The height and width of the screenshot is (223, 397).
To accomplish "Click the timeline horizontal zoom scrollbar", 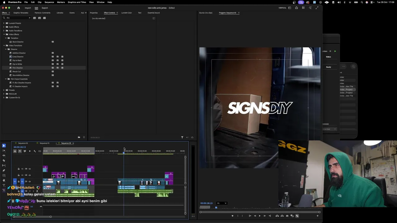I will point(32,217).
